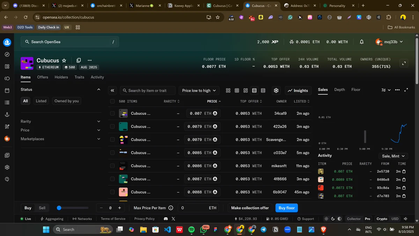Open the help question mark in sidebar
The width and height of the screenshot is (419, 236).
pyautogui.click(x=7, y=179)
